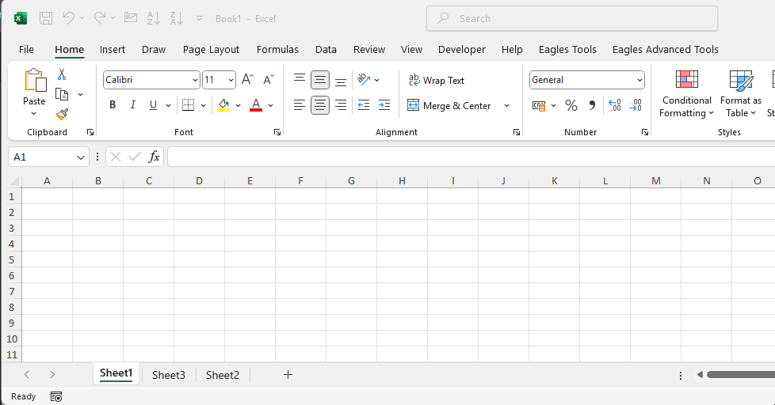This screenshot has width=775, height=405.
Task: Apply Bottom Align to cells
Action: (341, 81)
